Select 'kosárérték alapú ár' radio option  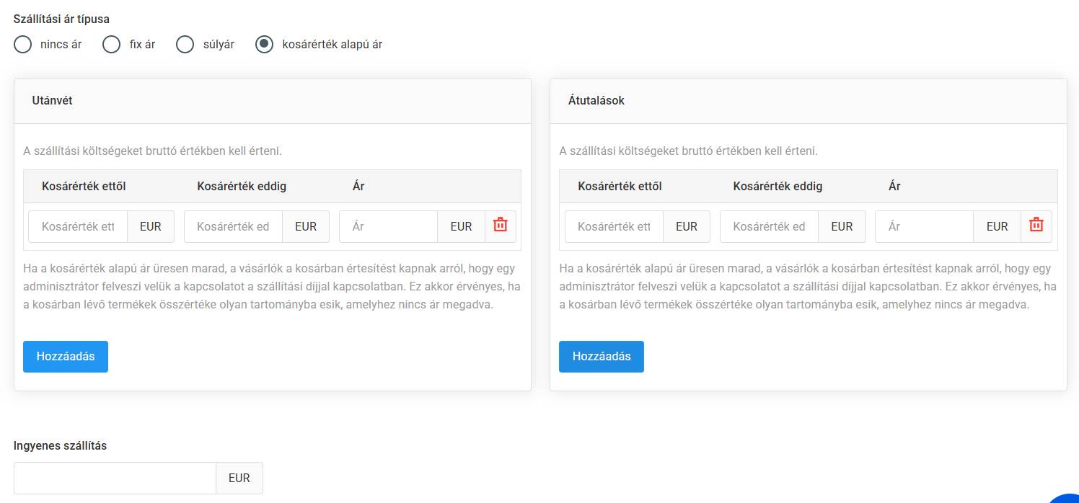click(265, 45)
